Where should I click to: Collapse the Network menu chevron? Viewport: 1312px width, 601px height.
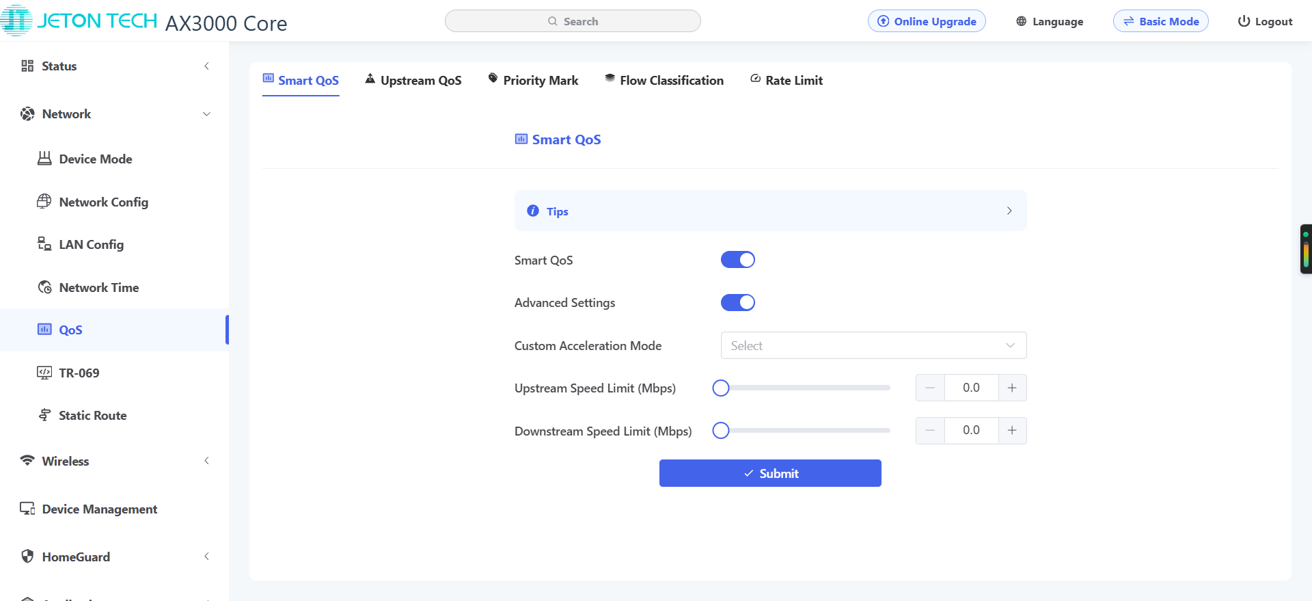(206, 113)
